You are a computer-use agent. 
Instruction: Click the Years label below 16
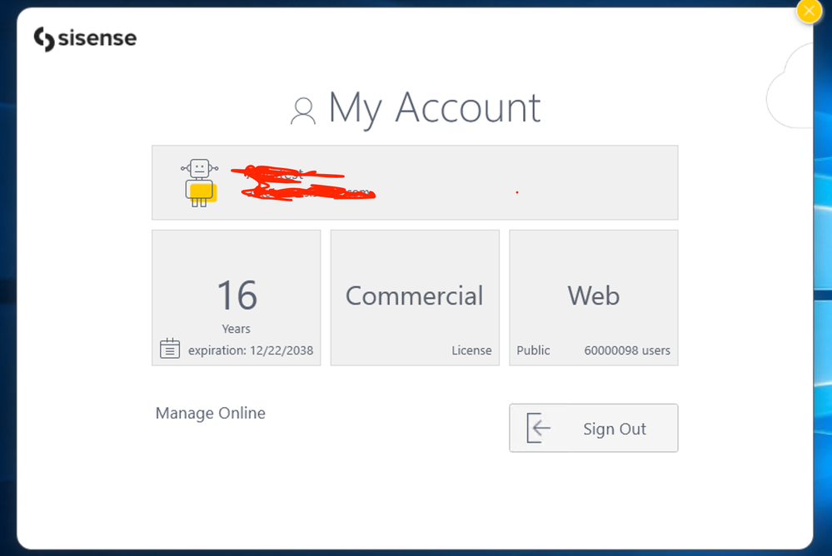237,329
